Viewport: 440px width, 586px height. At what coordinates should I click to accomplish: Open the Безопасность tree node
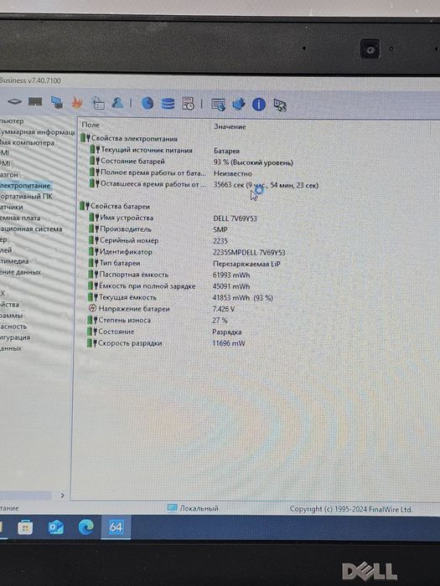13,326
